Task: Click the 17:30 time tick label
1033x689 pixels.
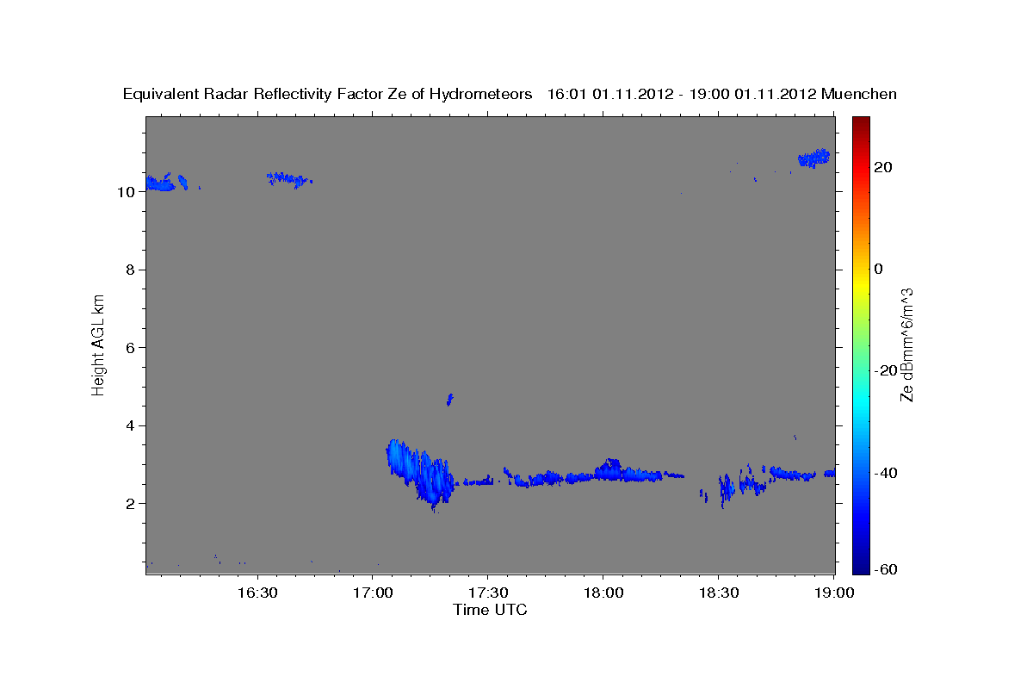Action: click(488, 593)
